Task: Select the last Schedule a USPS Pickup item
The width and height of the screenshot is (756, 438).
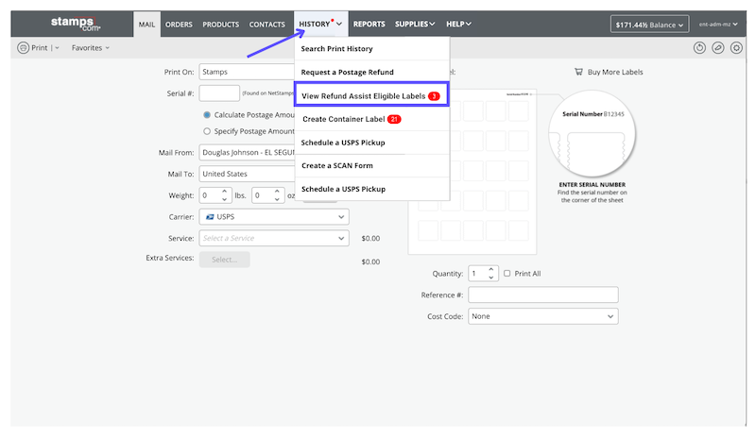Action: 371,189
